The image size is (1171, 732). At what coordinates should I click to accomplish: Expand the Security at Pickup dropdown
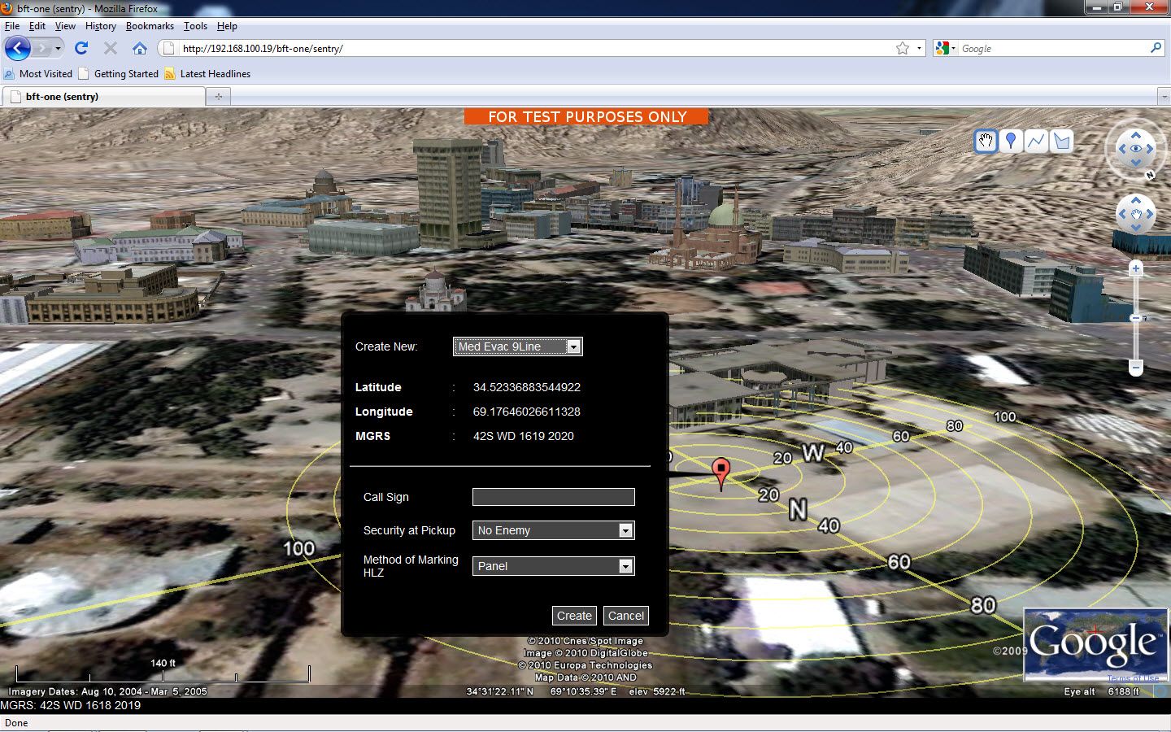click(553, 530)
